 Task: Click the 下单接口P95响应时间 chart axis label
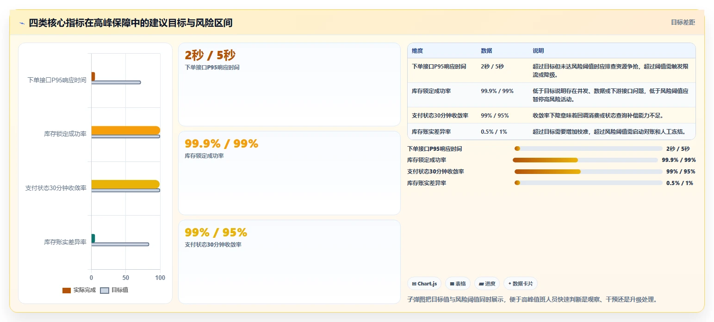[x=57, y=80]
